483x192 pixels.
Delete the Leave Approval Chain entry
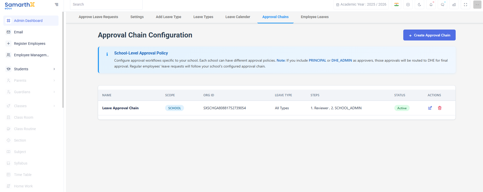click(x=440, y=108)
